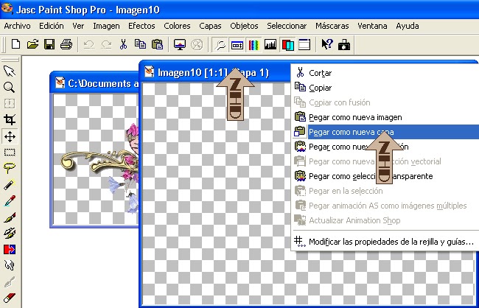
Task: Open the Efectos menu
Action: point(141,26)
